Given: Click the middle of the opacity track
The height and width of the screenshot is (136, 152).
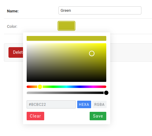Looking at the screenshot, I should (66, 93).
